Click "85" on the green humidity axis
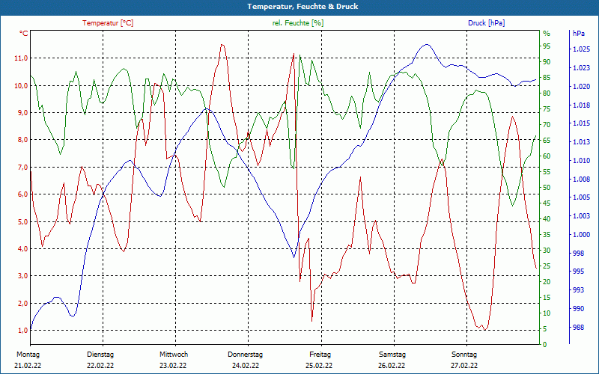 point(547,78)
